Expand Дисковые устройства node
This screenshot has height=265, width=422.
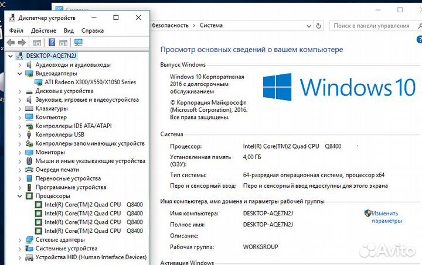click(20, 91)
